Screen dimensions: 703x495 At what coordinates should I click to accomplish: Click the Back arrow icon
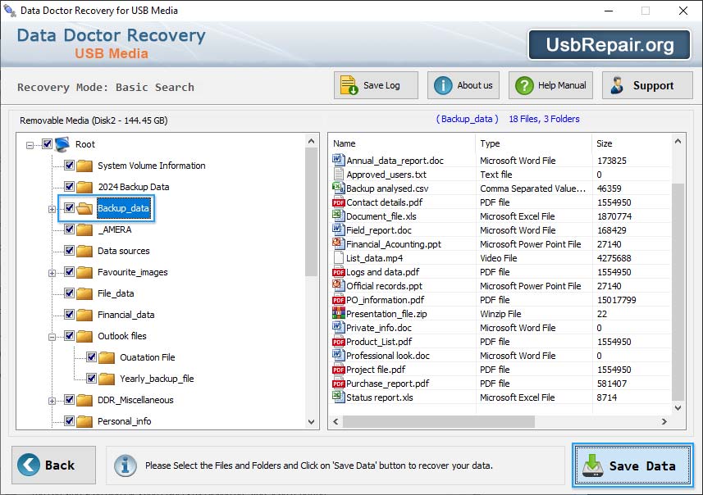(x=29, y=465)
